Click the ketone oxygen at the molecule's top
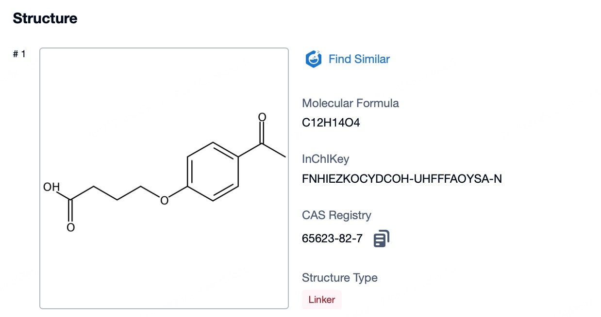Screen dimensions: 601x317 262,117
